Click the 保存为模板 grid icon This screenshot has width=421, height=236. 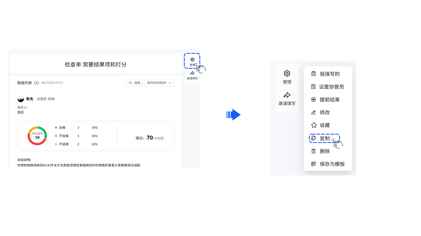[x=313, y=164]
